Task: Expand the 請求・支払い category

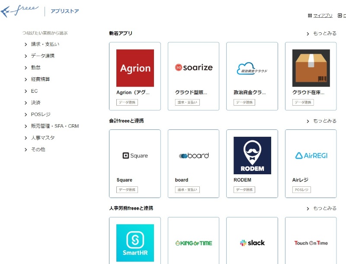Action: pyautogui.click(x=45, y=44)
